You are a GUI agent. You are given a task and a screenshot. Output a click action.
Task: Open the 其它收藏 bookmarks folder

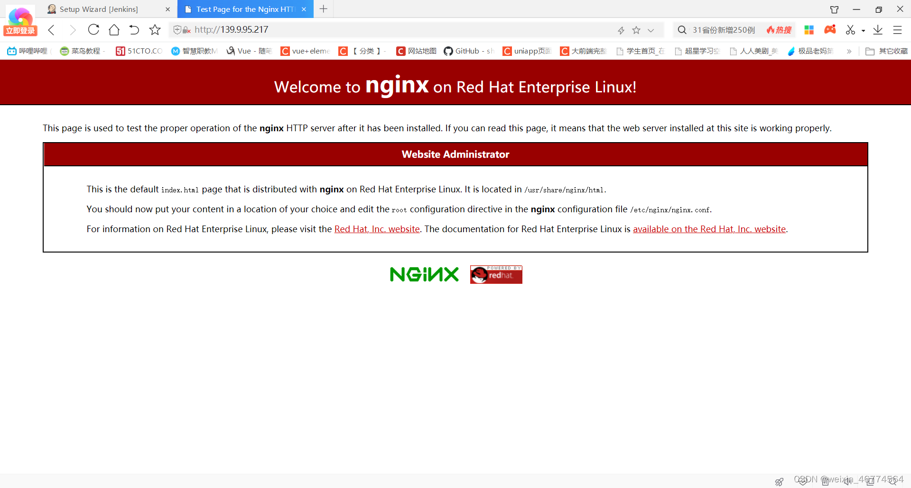click(886, 51)
